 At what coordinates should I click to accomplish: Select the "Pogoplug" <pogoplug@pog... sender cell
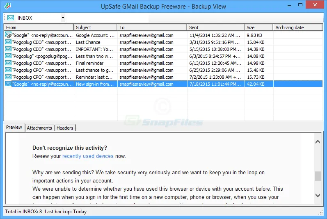click(42, 56)
